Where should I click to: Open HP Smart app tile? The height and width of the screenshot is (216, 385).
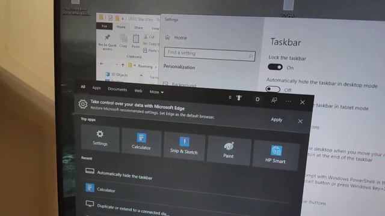[x=276, y=155]
